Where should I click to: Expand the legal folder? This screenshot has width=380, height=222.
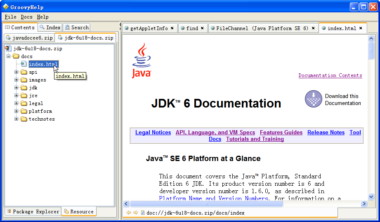point(16,103)
